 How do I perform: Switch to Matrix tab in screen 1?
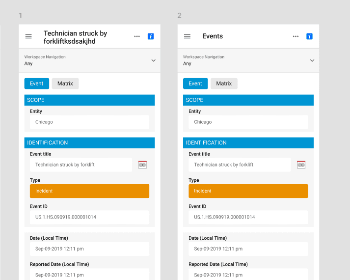(x=65, y=84)
